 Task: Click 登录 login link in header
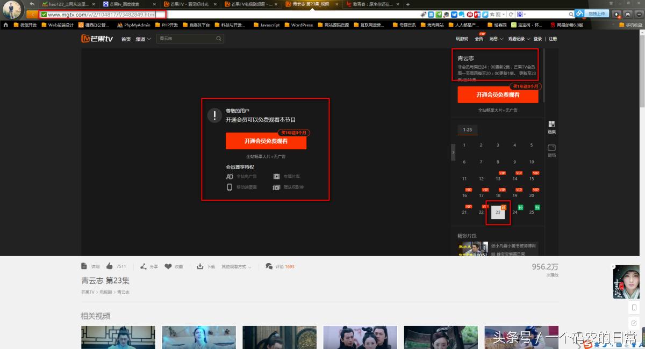537,39
